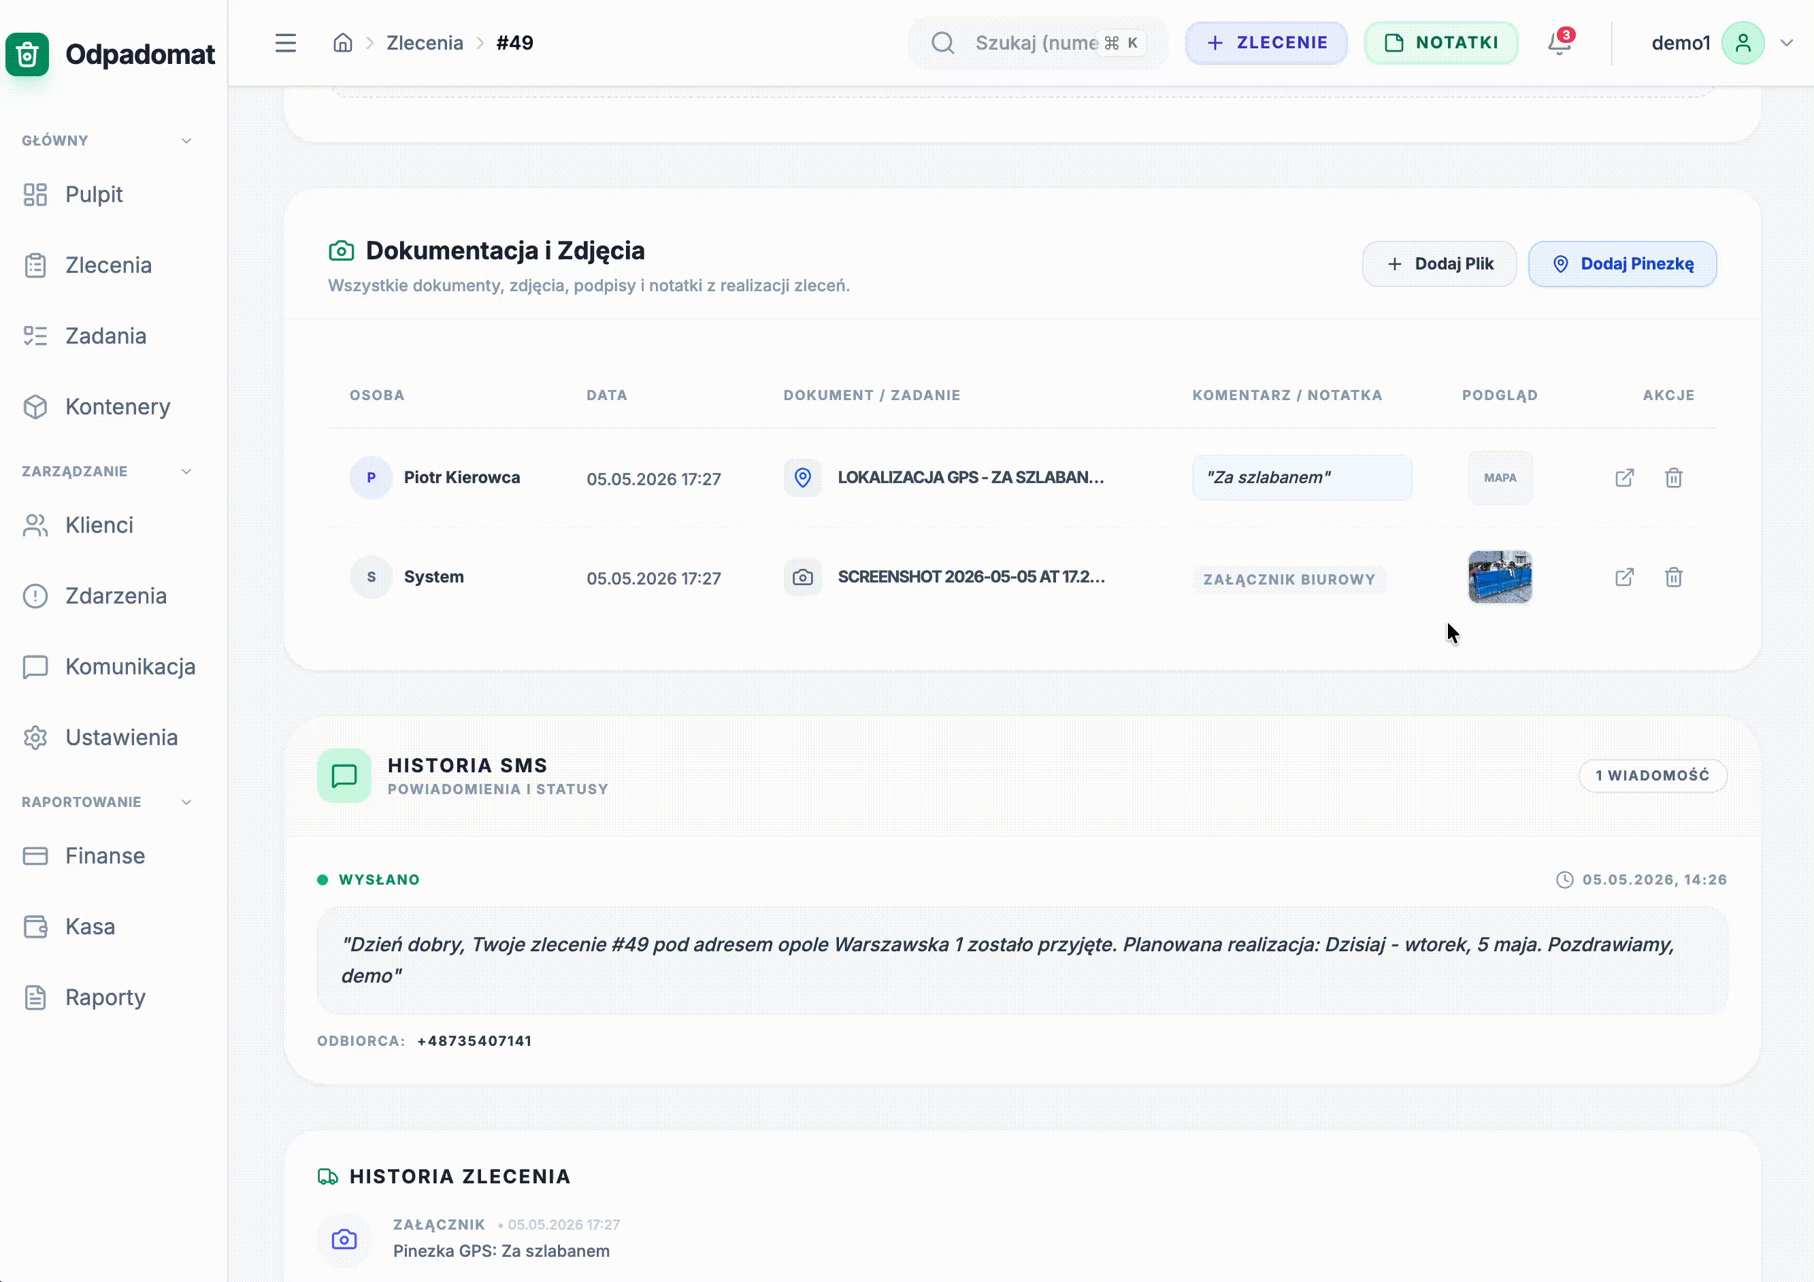Screen dimensions: 1814x1282
Task: Click the P avatar of Piotr Kierowca
Action: (x=371, y=478)
